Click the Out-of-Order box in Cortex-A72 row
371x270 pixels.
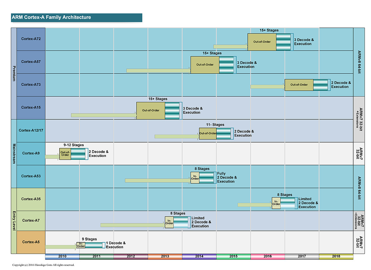pos(262,42)
